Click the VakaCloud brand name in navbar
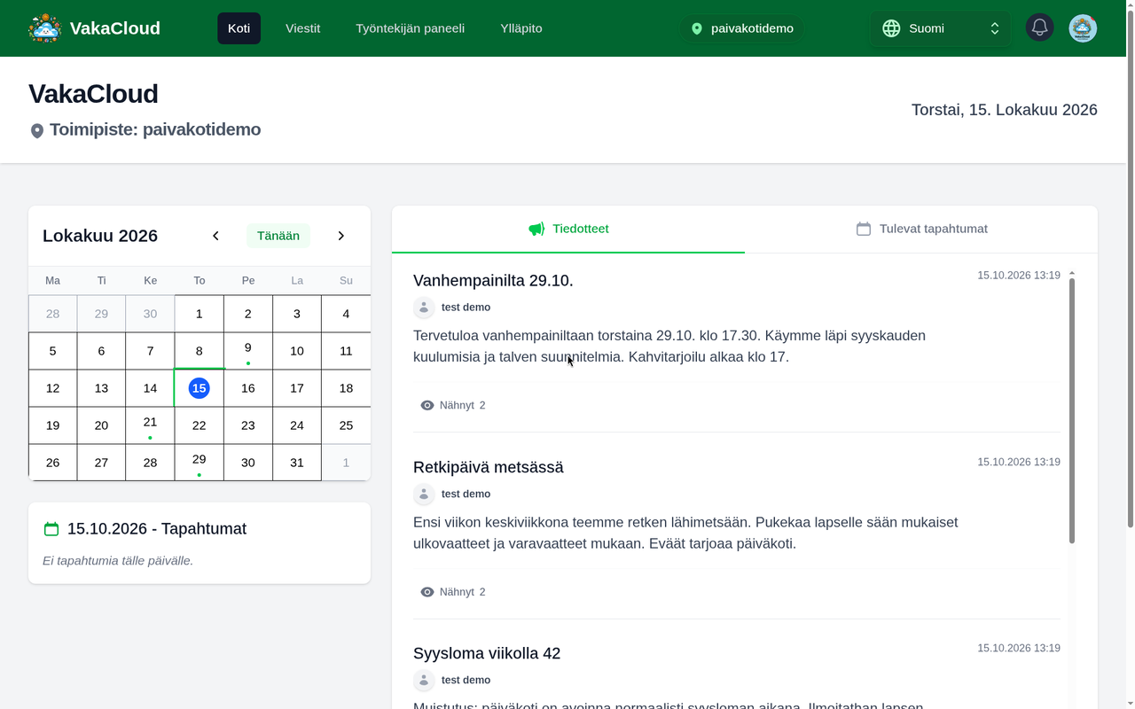Viewport: 1135px width, 709px height. coord(115,28)
